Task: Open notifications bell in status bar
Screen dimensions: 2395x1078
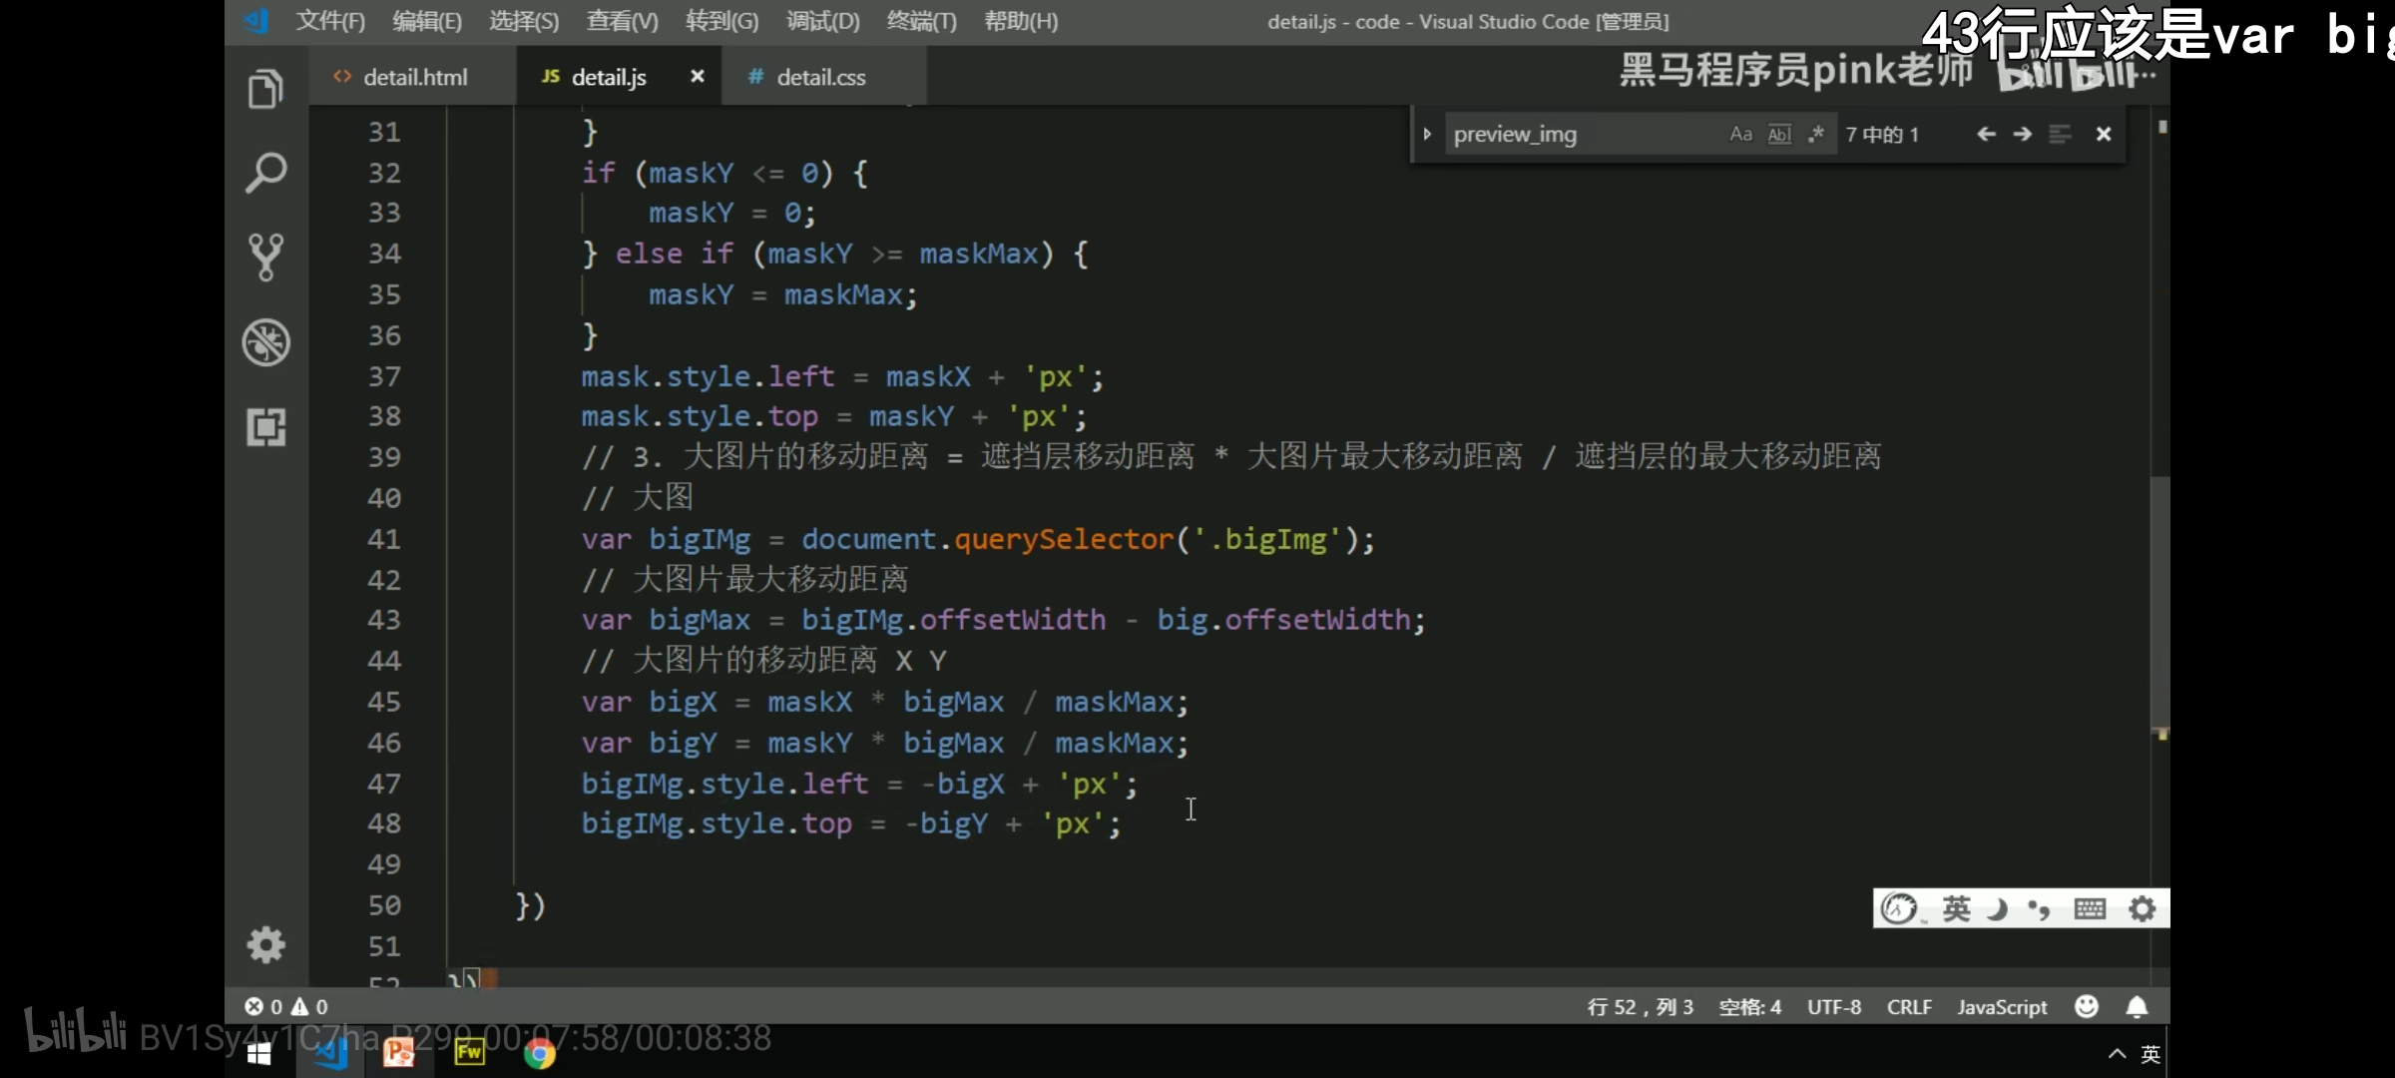Action: click(2137, 1006)
